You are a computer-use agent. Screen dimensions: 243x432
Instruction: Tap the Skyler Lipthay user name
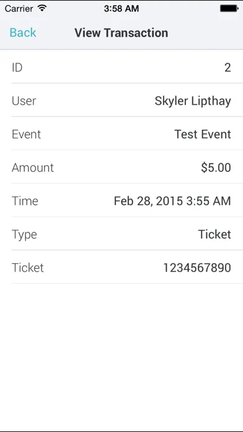(x=193, y=101)
